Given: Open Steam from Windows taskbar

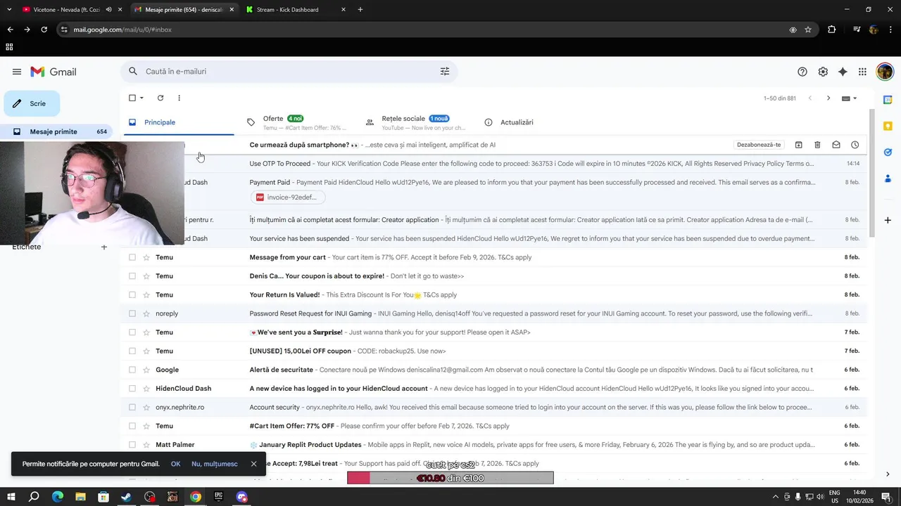Looking at the screenshot, I should tap(126, 497).
